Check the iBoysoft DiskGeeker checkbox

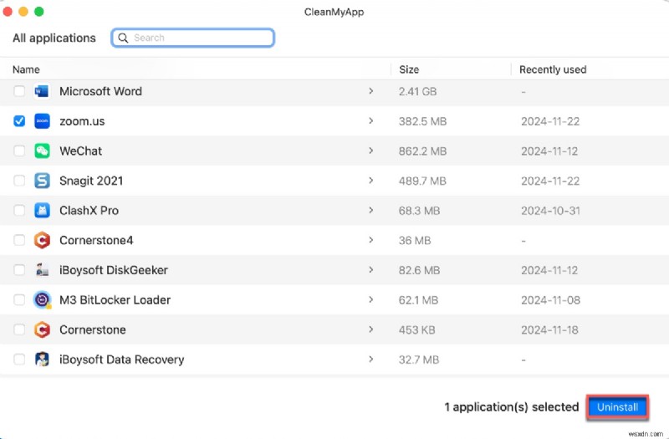(19, 270)
